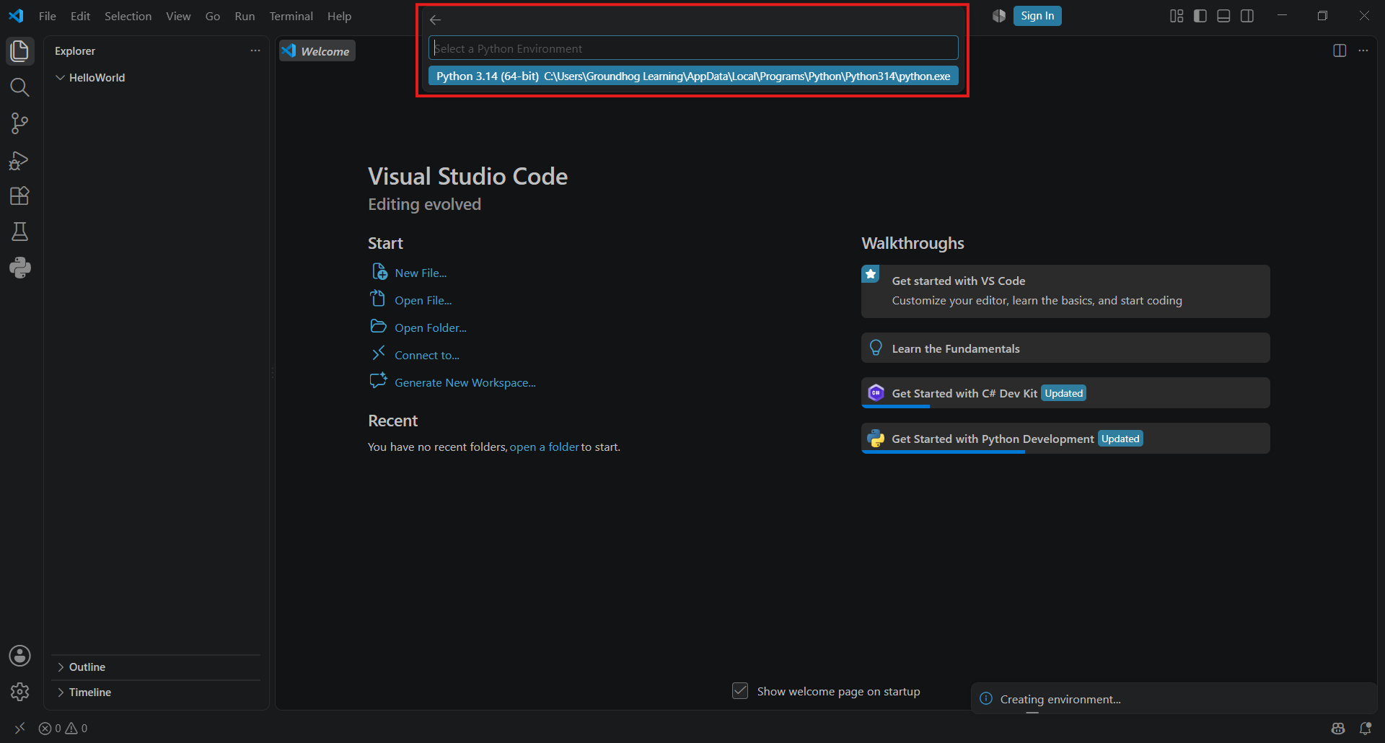Toggle the bottom Panel
The image size is (1385, 743).
point(1223,16)
